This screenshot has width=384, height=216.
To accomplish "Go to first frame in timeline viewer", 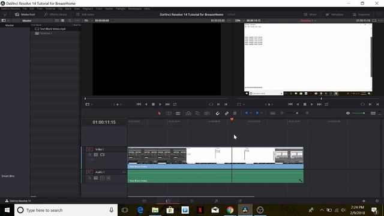I will [290, 104].
